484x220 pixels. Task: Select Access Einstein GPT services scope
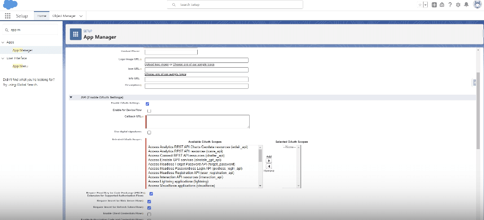[x=184, y=160]
